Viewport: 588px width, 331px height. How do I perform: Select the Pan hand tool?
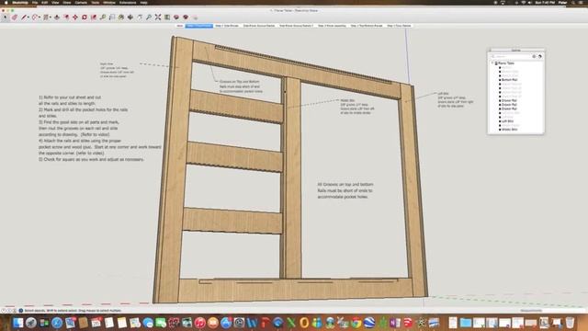tap(140, 17)
